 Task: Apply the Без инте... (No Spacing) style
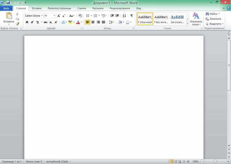[x=161, y=19]
